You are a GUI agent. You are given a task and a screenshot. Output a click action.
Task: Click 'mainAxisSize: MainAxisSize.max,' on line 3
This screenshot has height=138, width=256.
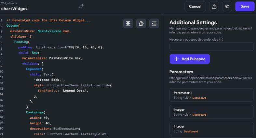tap(40, 31)
